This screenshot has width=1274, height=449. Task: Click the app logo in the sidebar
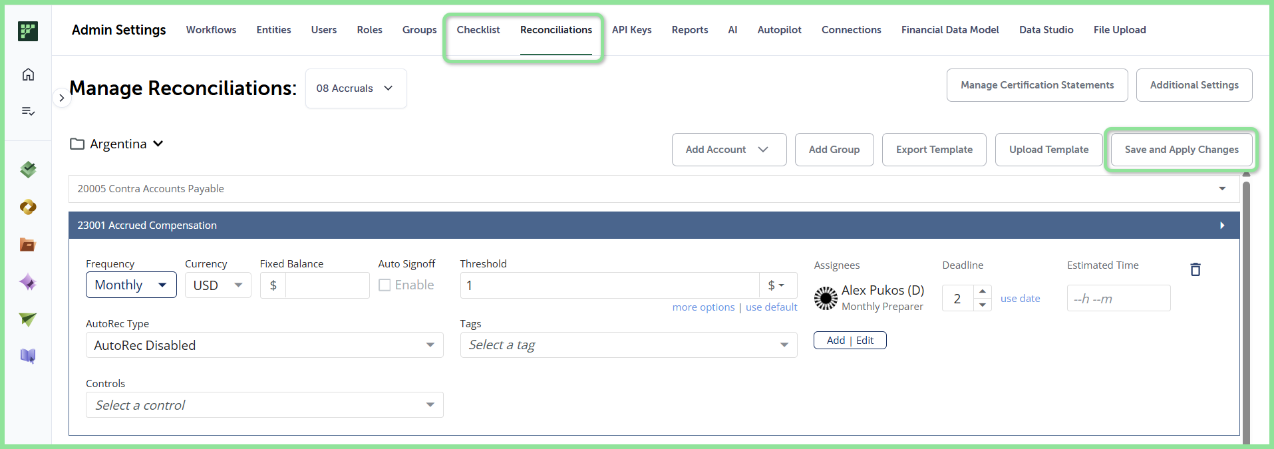(x=28, y=31)
